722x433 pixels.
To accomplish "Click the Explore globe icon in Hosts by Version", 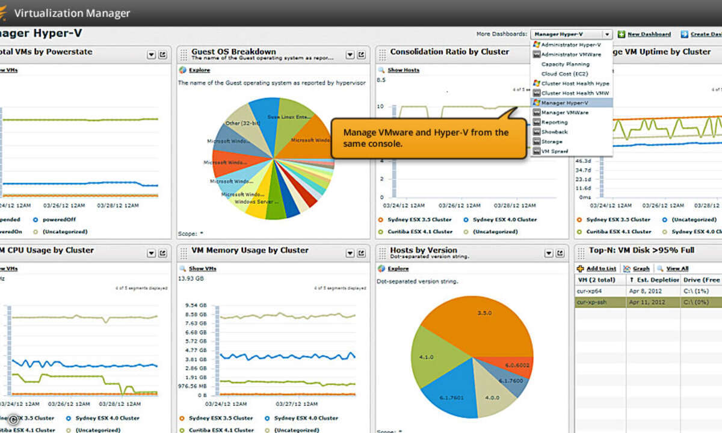I will coord(381,268).
